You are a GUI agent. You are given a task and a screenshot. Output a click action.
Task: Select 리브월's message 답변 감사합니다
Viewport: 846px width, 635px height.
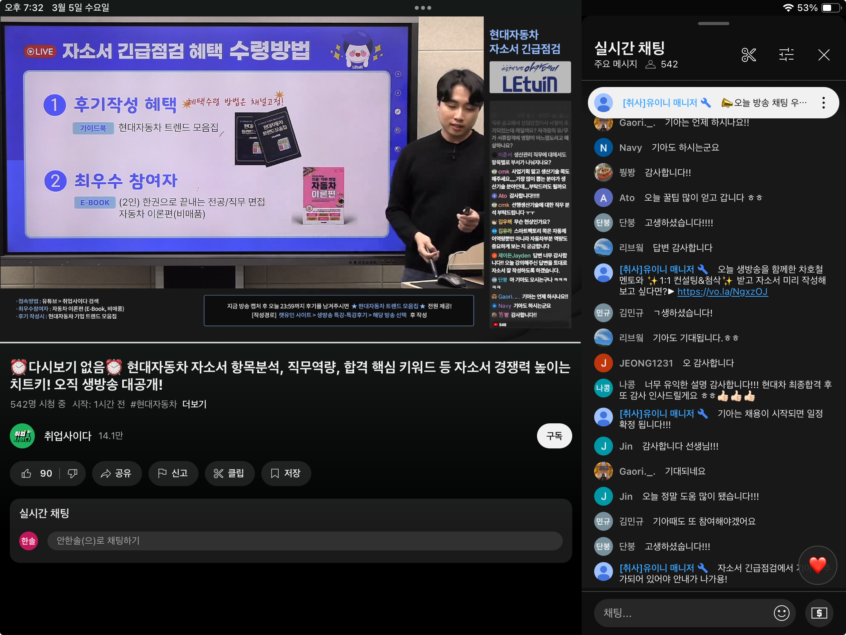pos(682,248)
